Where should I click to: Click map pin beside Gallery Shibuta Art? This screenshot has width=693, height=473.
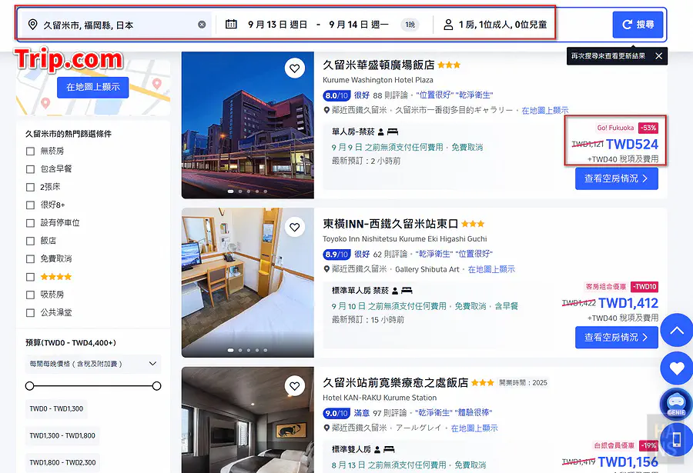point(326,269)
